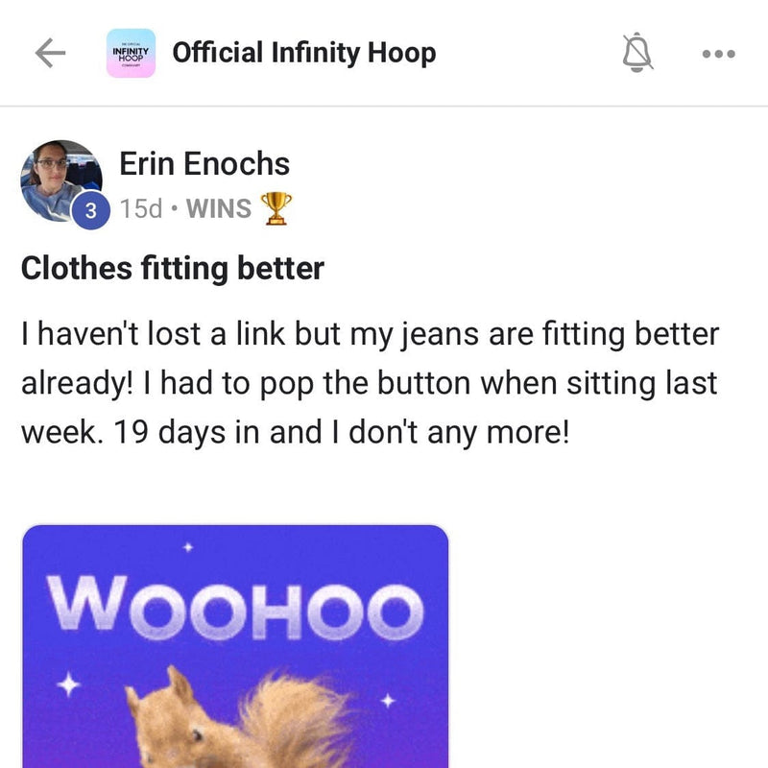This screenshot has width=768, height=768.
Task: Open Erin Enochs' profile by name
Action: coord(204,164)
